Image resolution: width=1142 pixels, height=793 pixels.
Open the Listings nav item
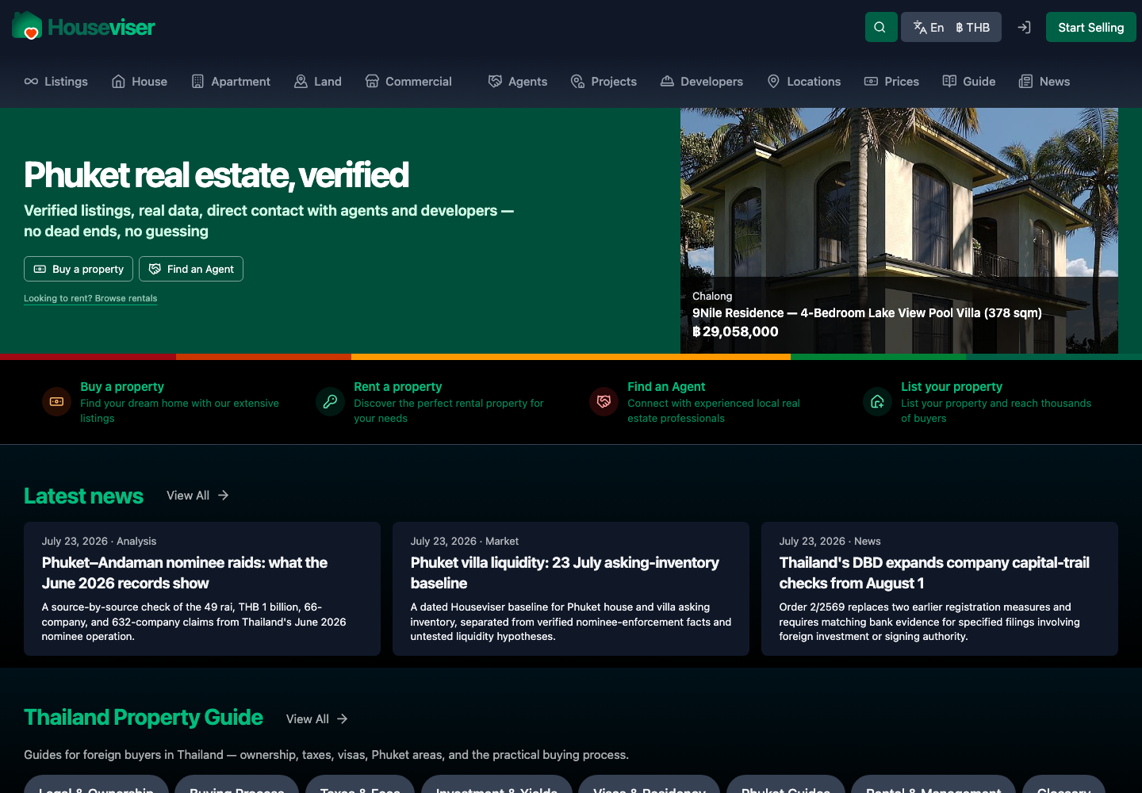click(56, 82)
